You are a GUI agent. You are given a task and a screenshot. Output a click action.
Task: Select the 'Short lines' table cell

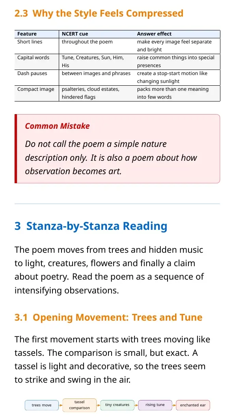pos(37,46)
